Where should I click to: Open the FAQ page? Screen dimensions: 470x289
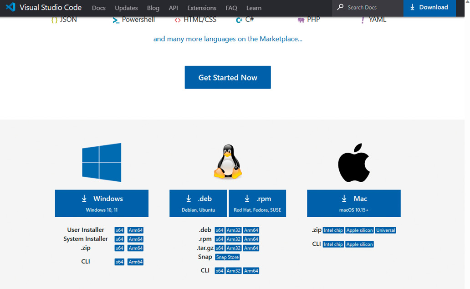(231, 8)
